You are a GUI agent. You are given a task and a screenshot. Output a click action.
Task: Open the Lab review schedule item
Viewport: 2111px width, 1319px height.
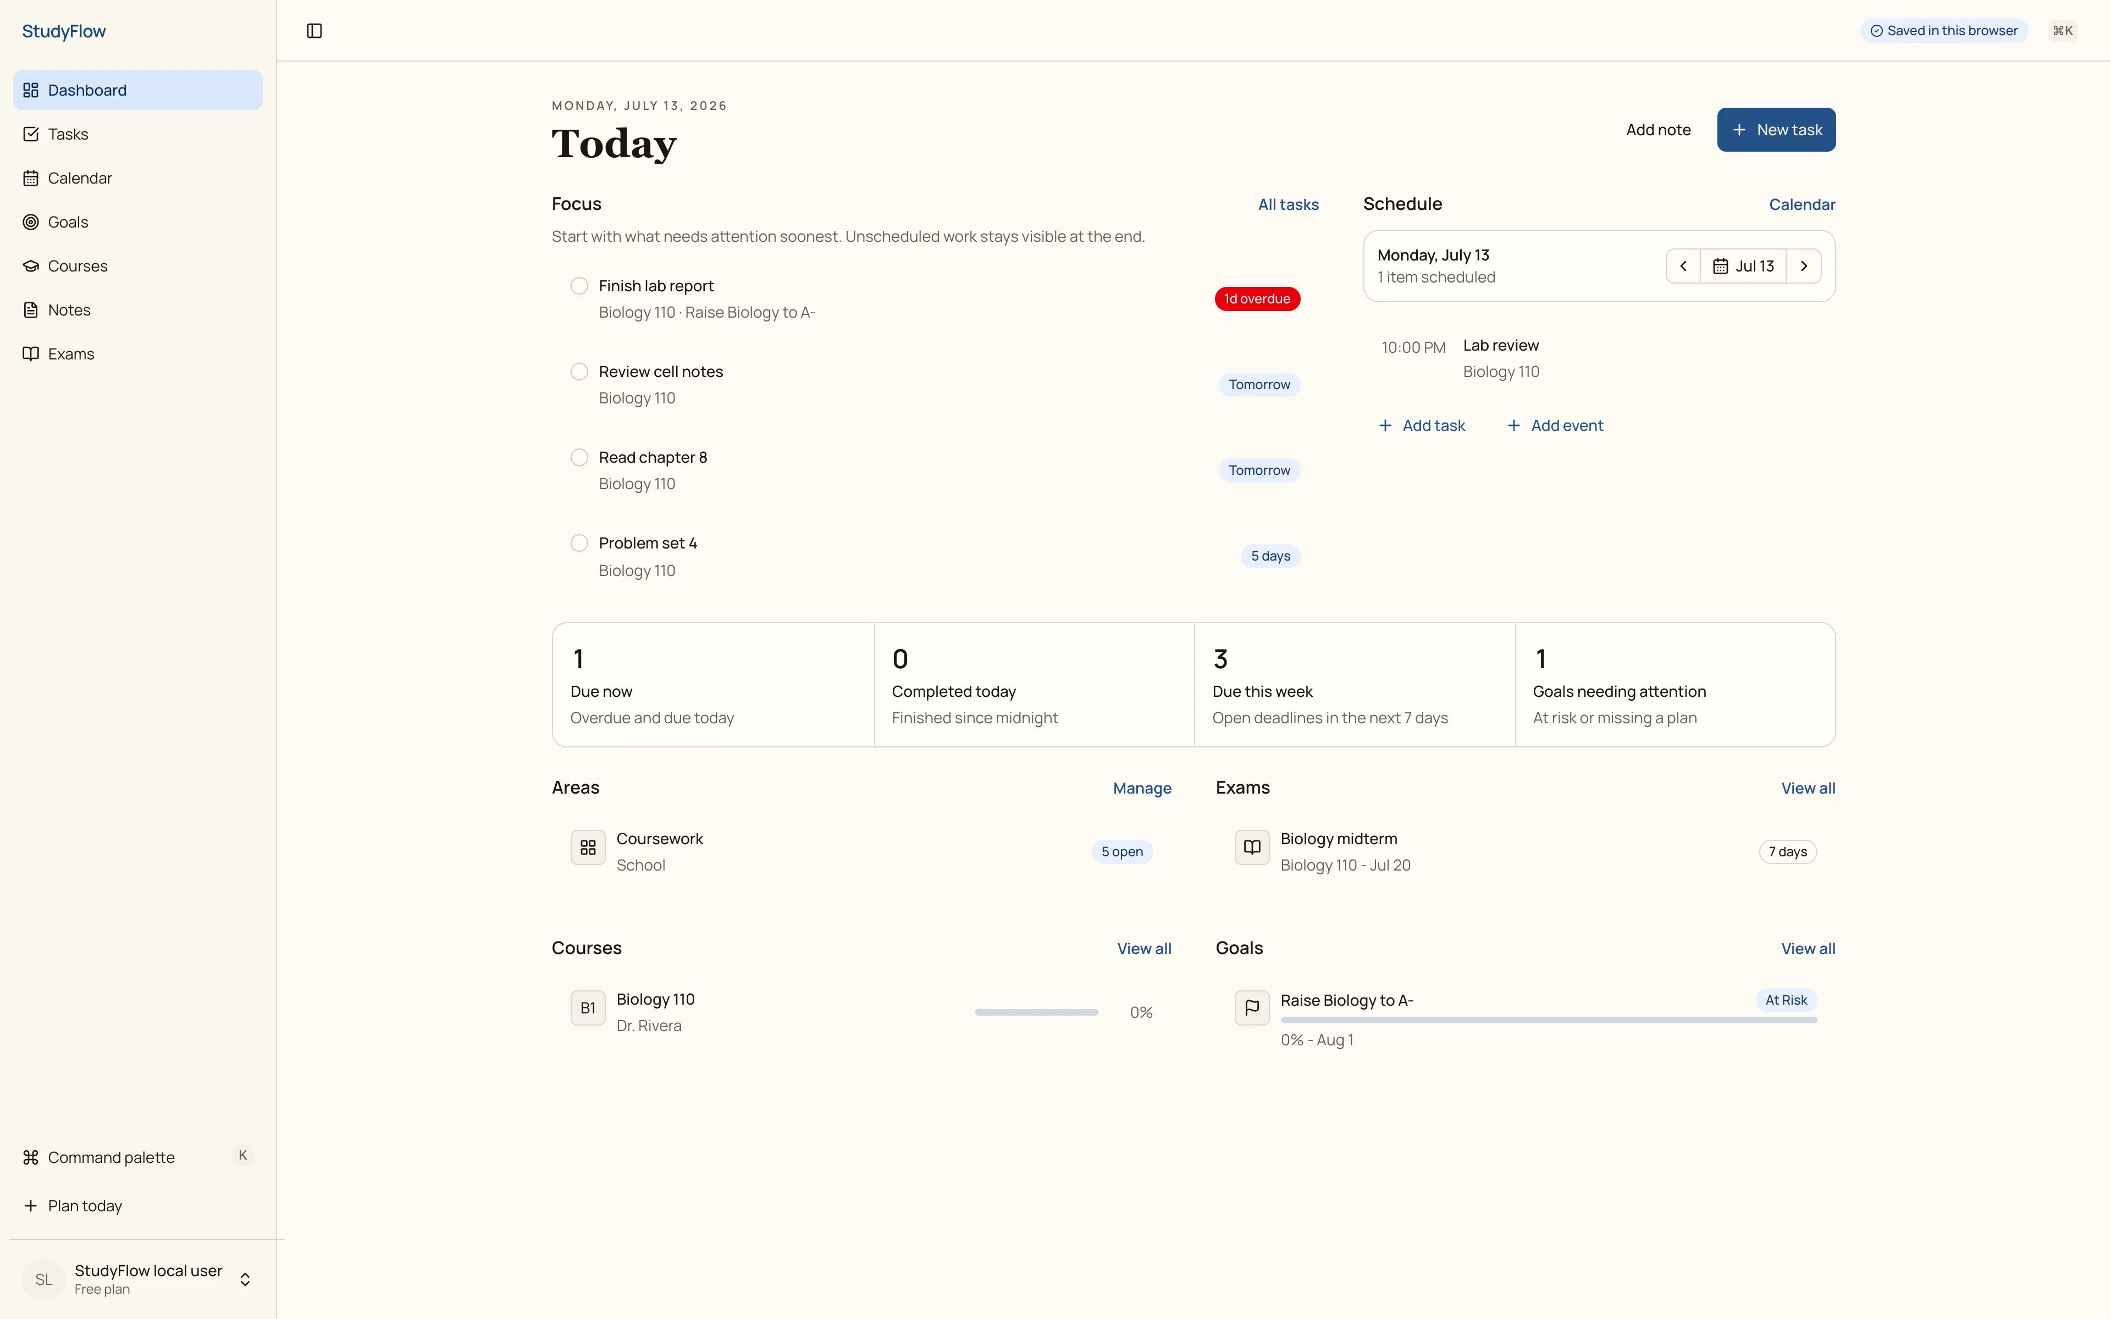(1599, 358)
